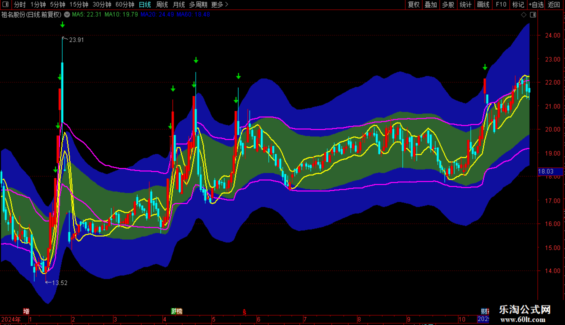The width and height of the screenshot is (565, 325).
Task: Open the 画线 drawing tools
Action: tap(483, 4)
